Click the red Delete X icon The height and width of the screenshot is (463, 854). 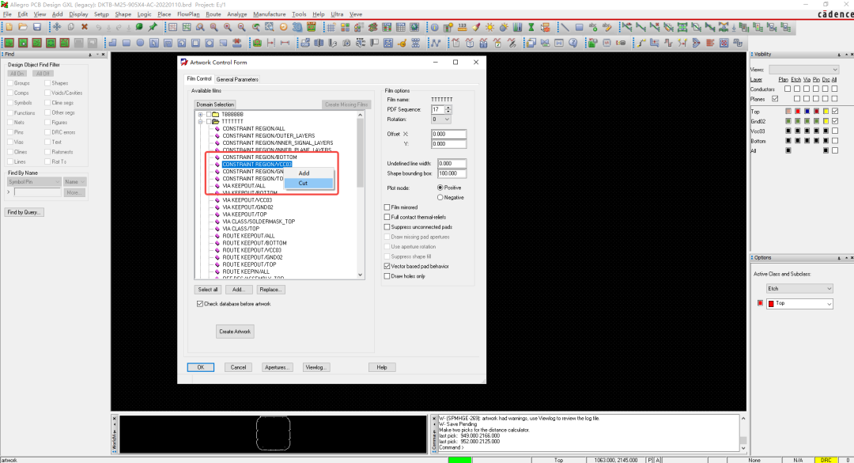click(85, 27)
